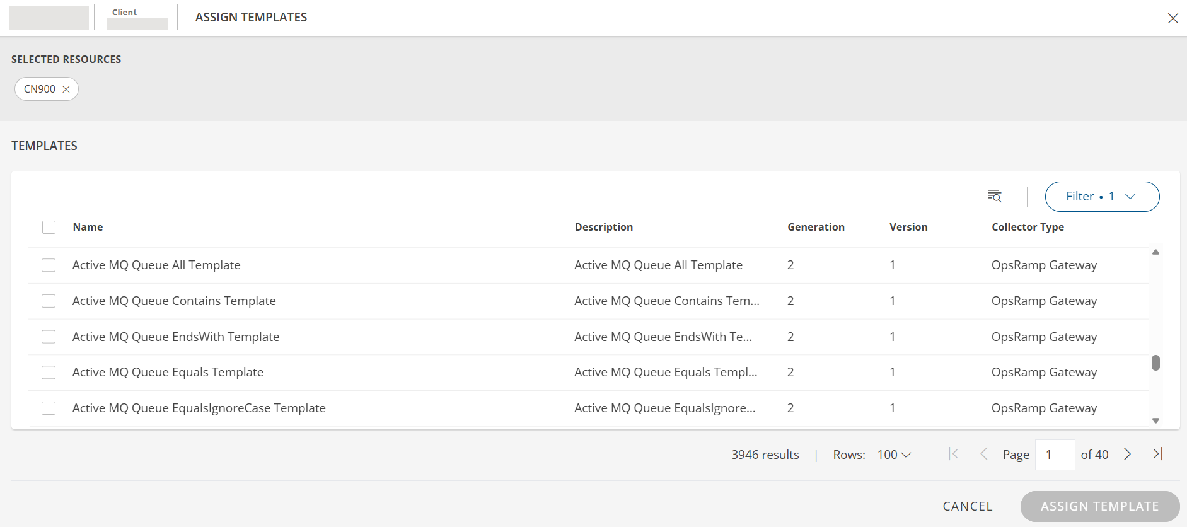Click the Client selector in header
This screenshot has width=1187, height=527.
pos(137,18)
